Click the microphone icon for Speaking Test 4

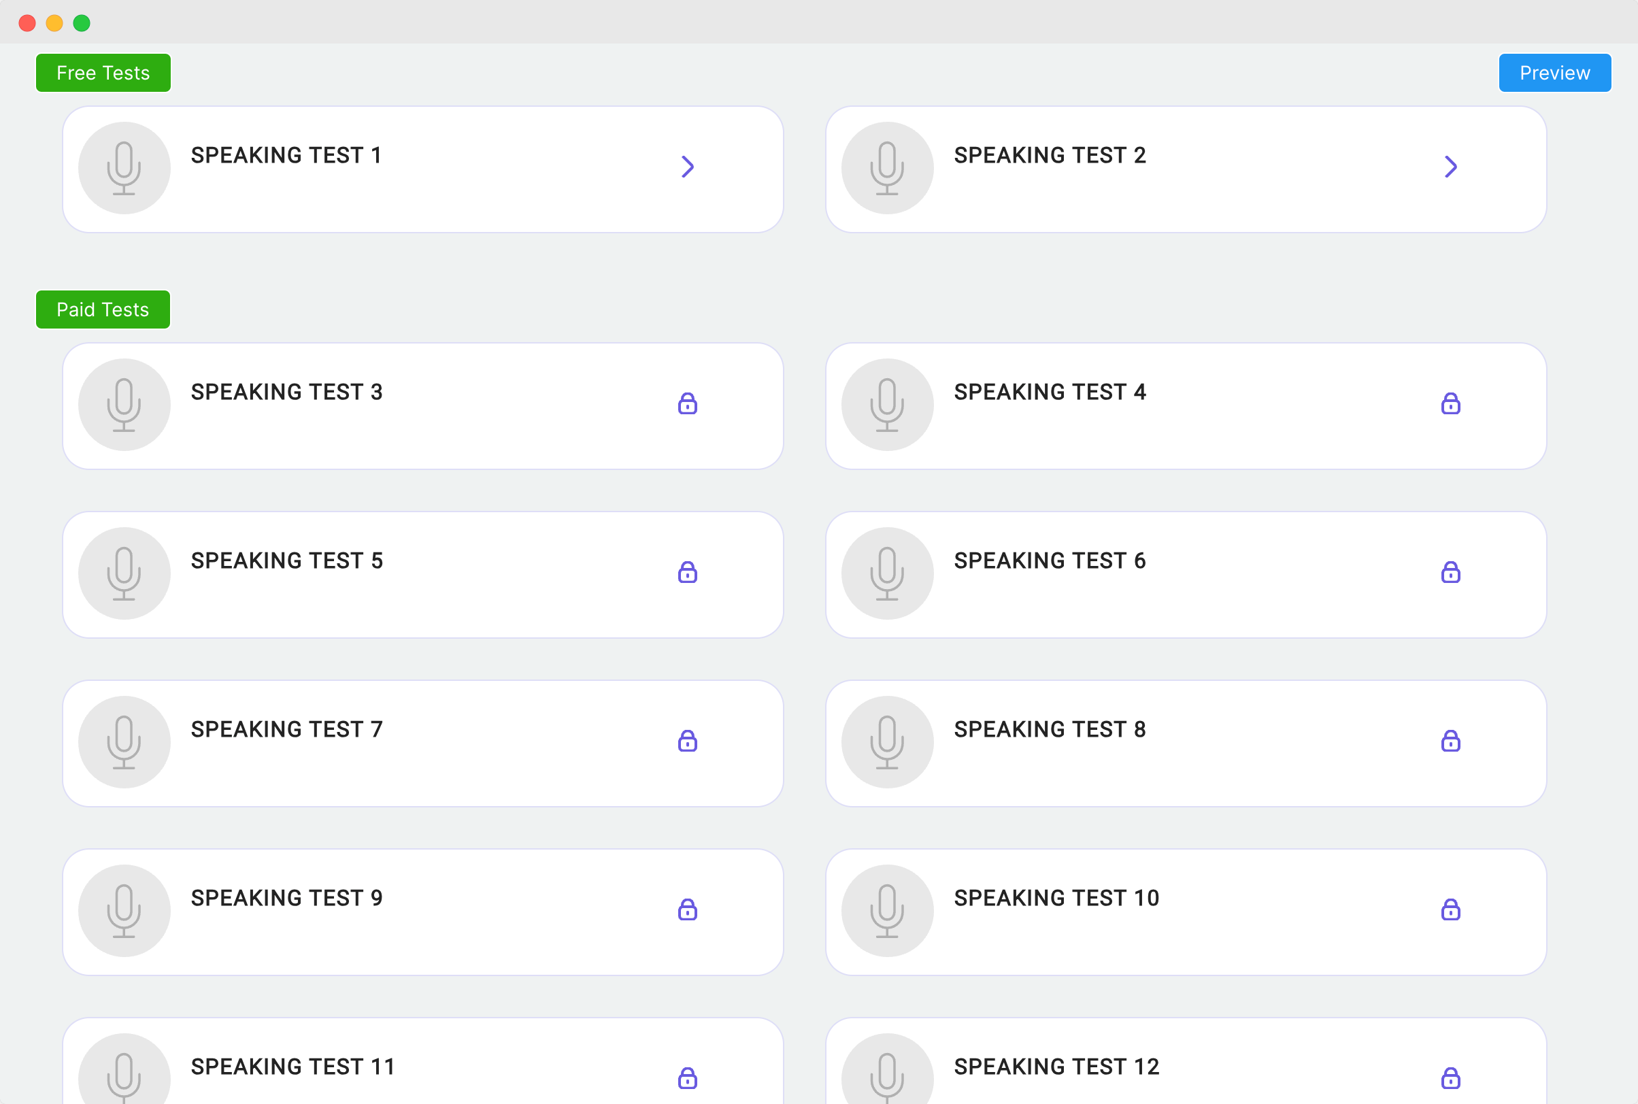[x=887, y=405]
